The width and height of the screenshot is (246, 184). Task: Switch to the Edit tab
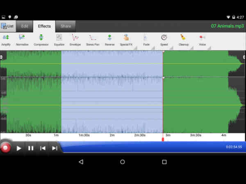pos(25,26)
